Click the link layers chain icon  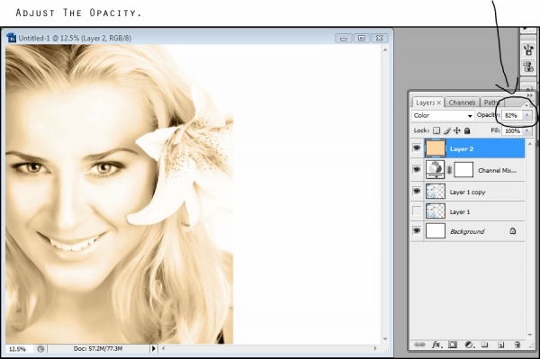[419, 345]
